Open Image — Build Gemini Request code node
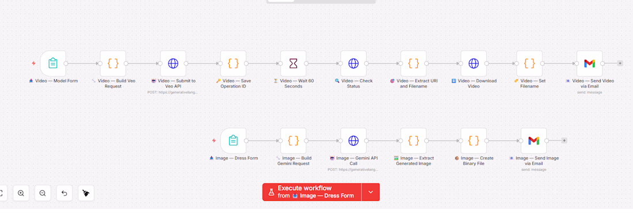This screenshot has width=633, height=213. pyautogui.click(x=293, y=140)
